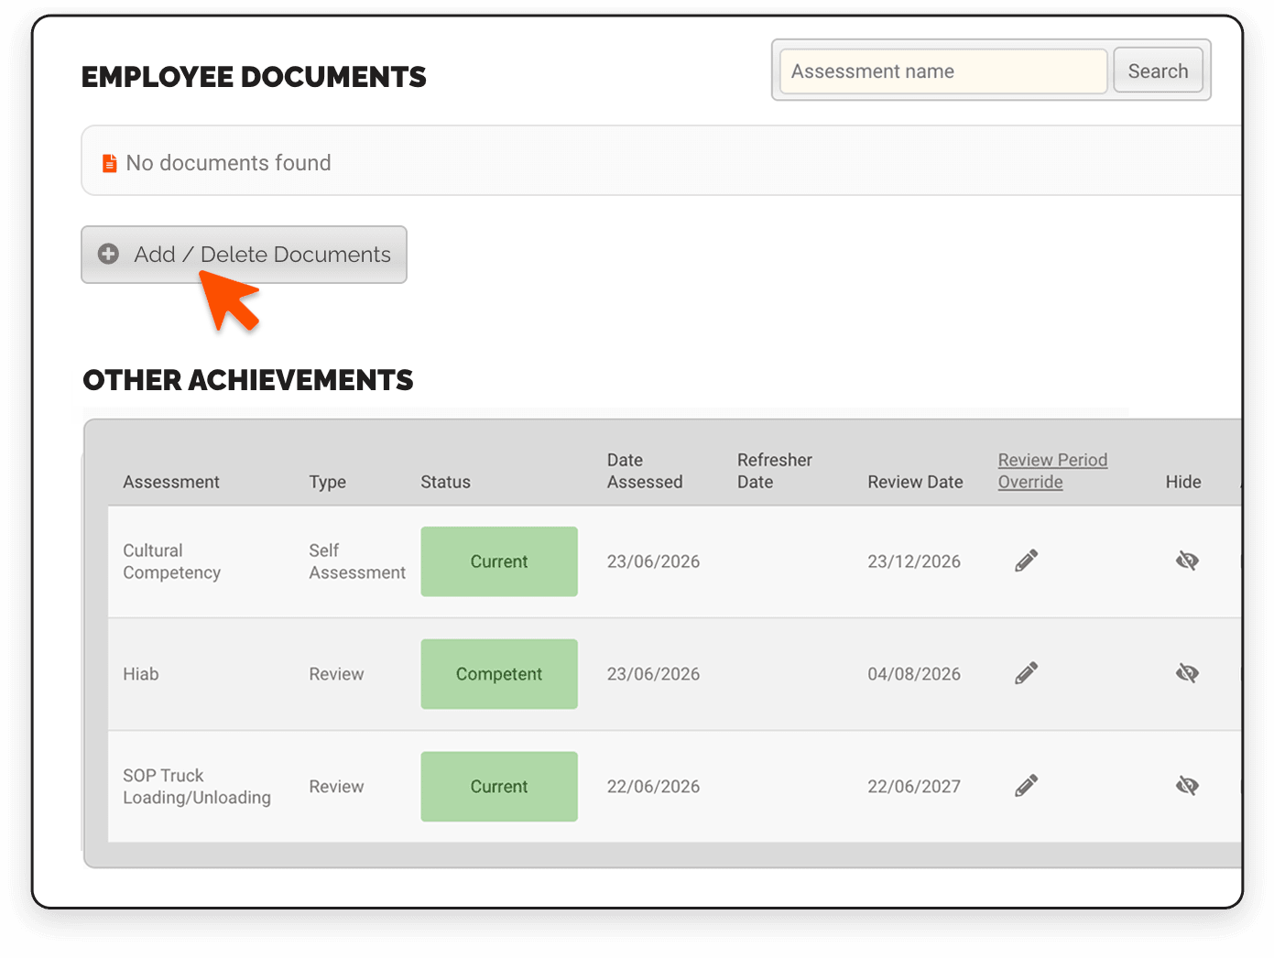Click the Employee Documents heading
Viewport: 1274px width, 958px height.
254,77
